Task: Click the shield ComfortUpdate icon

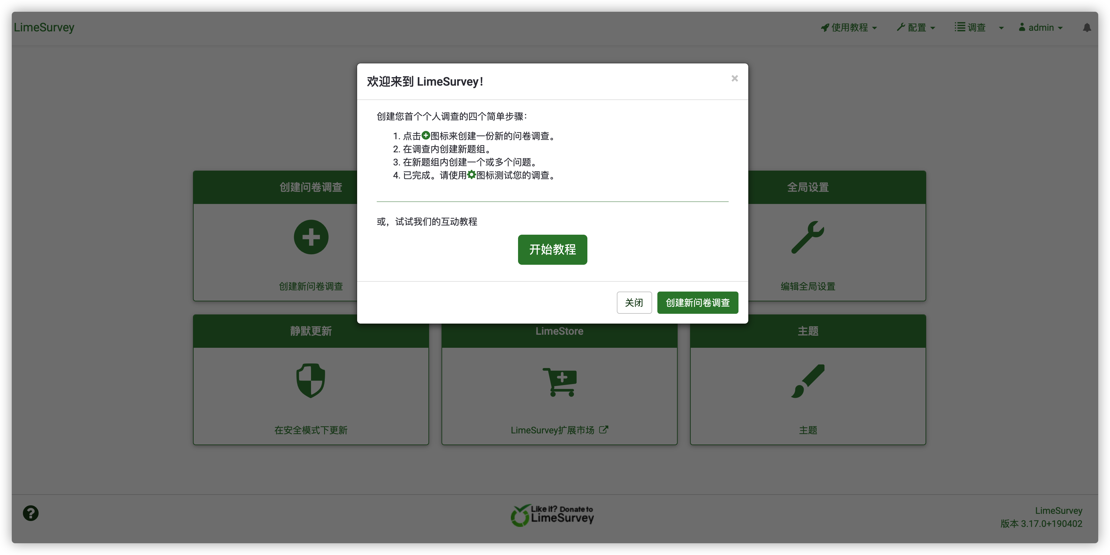Action: tap(311, 380)
